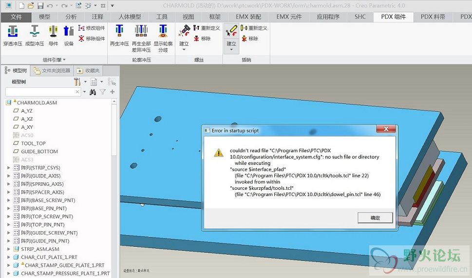Screen dimensions: 472x278
Task: Select the 成型冲压 forming stamp tool
Action: (34, 36)
